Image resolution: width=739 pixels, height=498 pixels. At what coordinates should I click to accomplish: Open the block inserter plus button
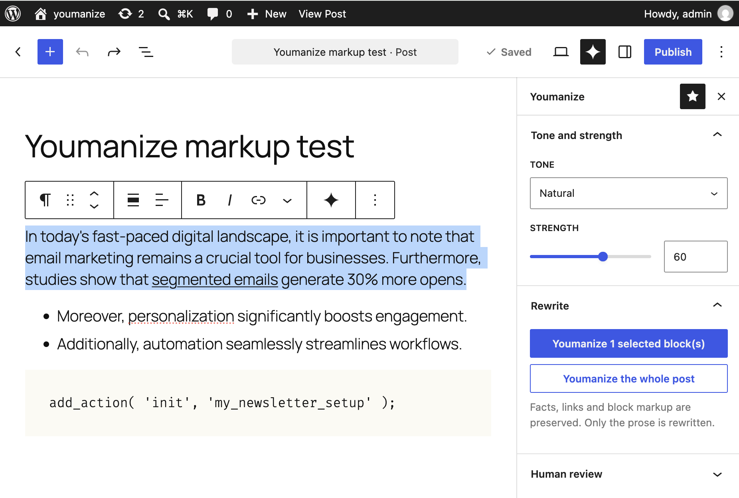pos(50,52)
